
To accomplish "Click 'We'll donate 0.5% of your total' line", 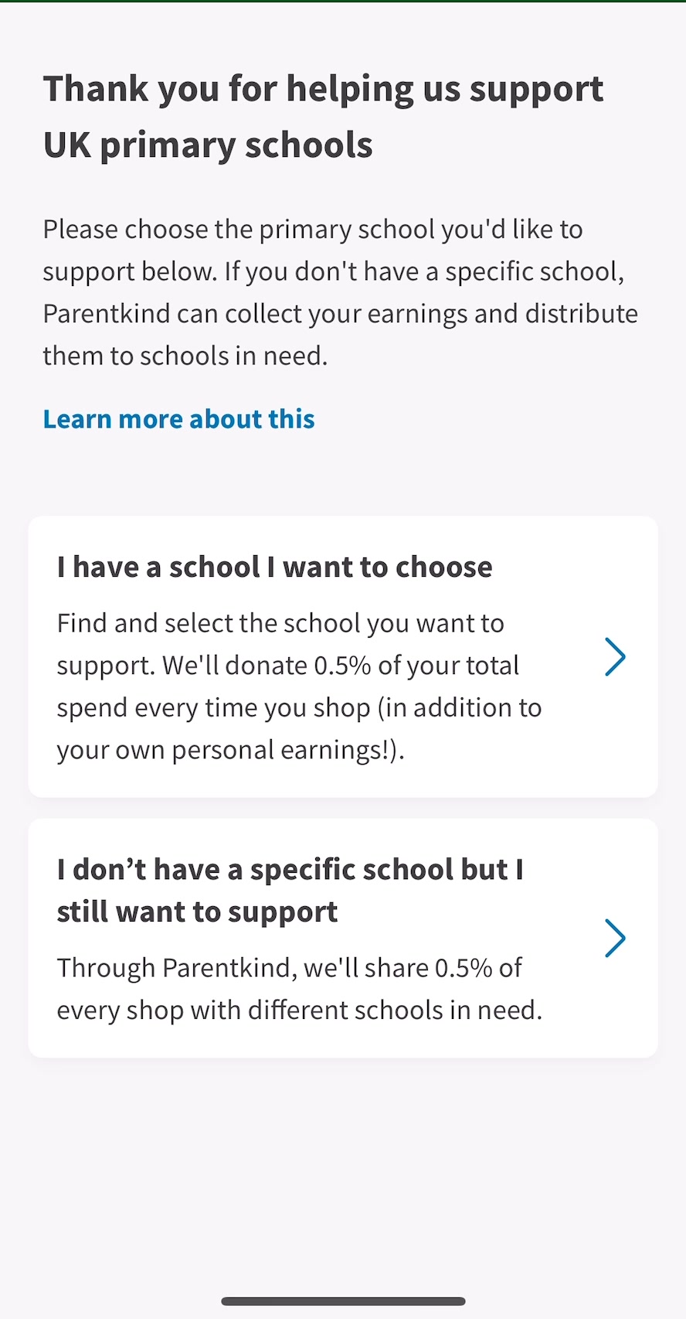I will click(x=340, y=666).
